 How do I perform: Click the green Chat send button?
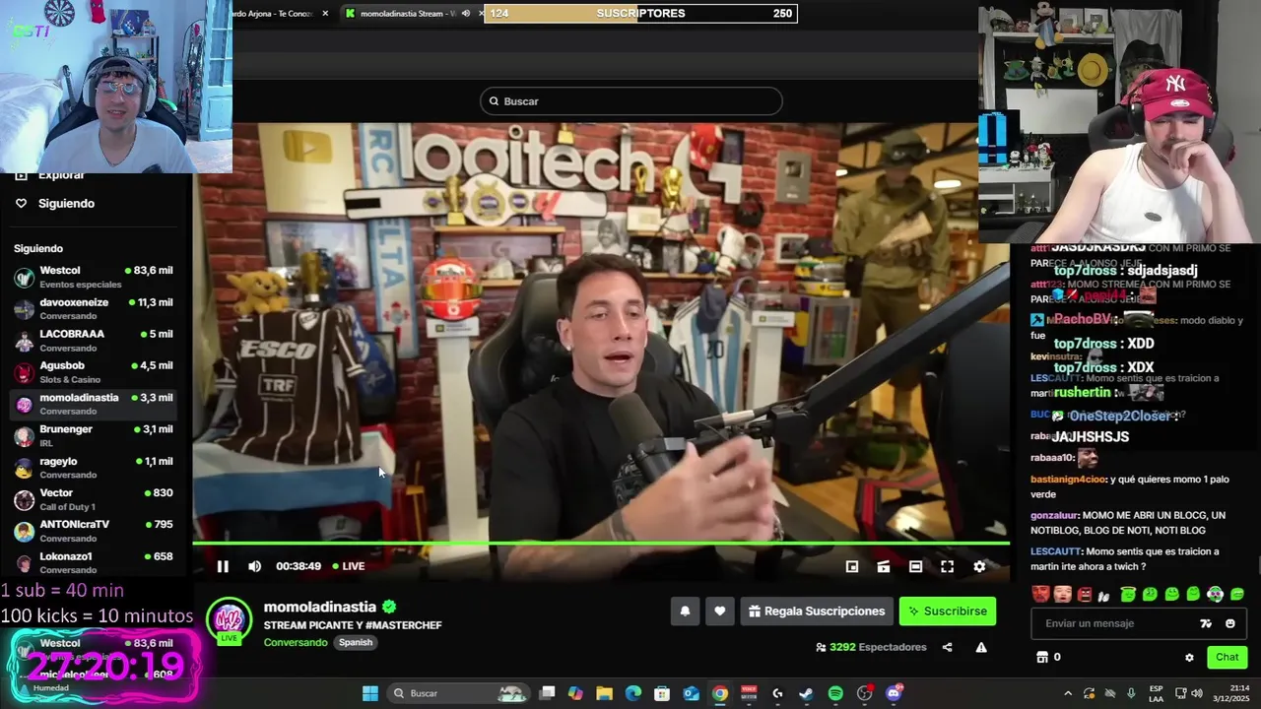pyautogui.click(x=1227, y=657)
